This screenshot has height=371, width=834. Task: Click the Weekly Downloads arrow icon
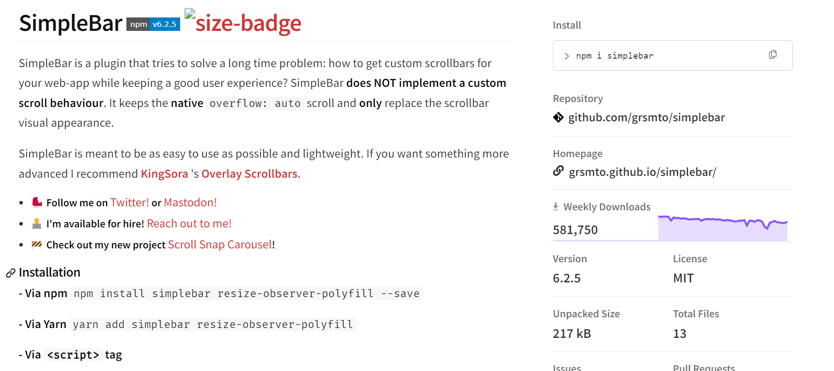point(556,206)
